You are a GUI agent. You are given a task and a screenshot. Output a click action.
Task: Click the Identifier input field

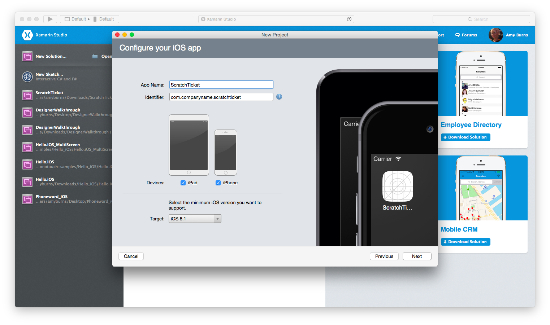pos(221,97)
